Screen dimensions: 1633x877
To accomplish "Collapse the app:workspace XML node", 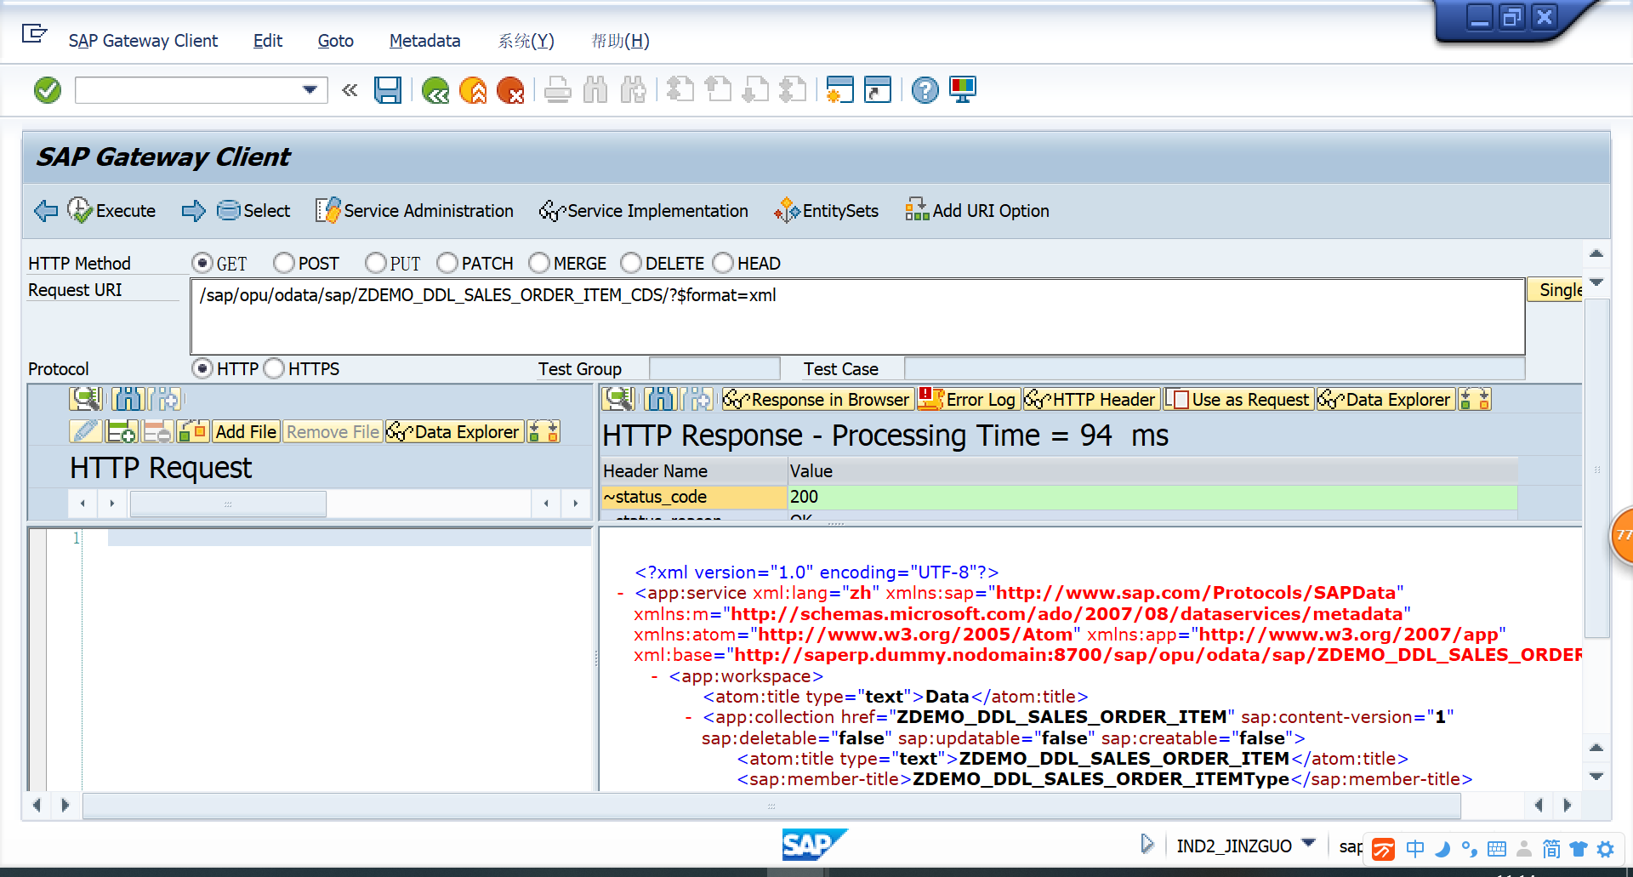I will tap(654, 677).
